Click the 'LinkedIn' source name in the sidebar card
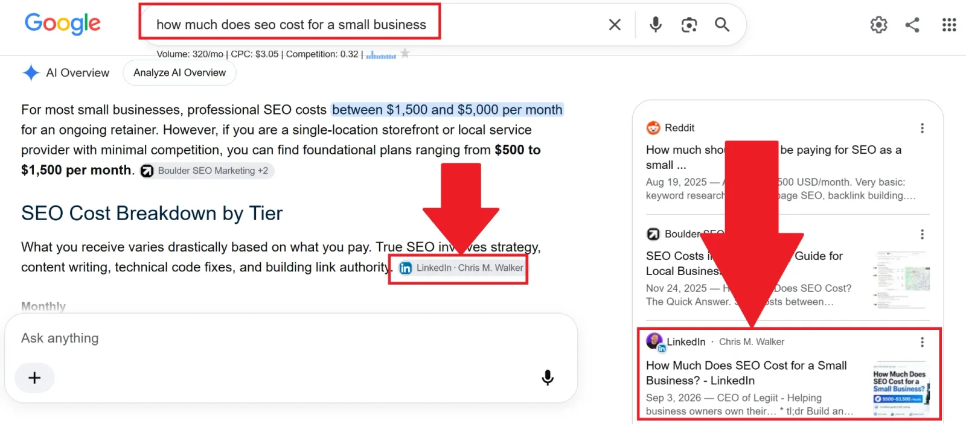The image size is (966, 424). pos(686,342)
